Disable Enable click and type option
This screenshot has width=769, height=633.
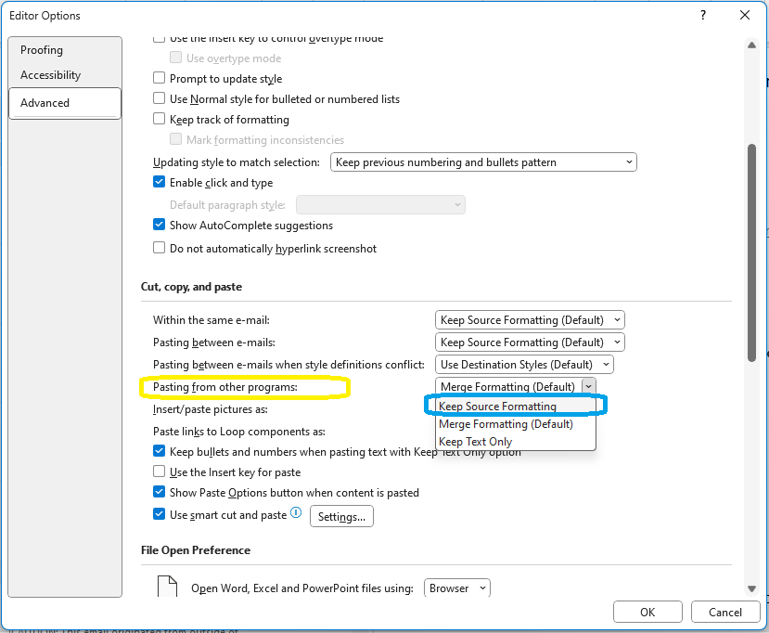pyautogui.click(x=160, y=183)
